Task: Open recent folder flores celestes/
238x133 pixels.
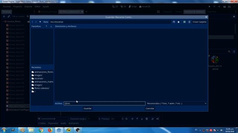Action: coord(41,88)
